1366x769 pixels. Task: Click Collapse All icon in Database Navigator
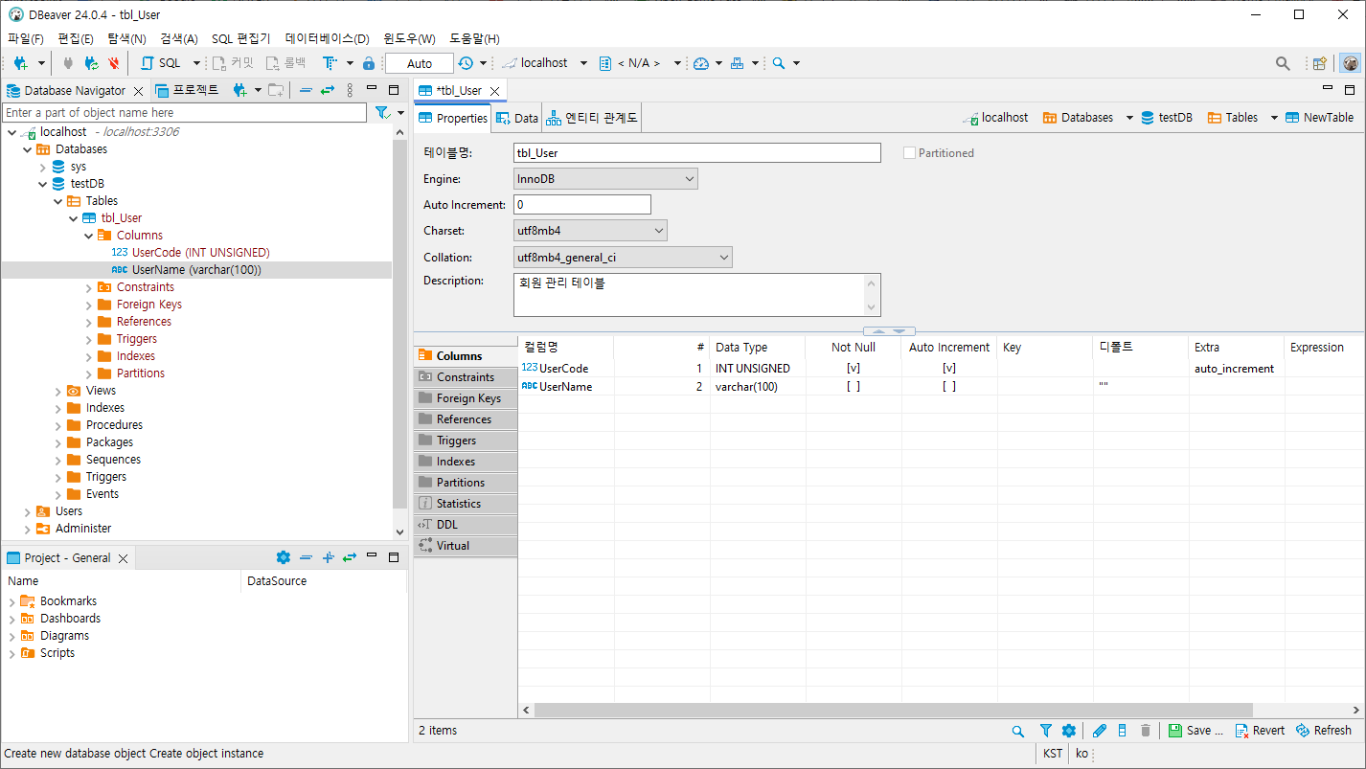coord(306,90)
